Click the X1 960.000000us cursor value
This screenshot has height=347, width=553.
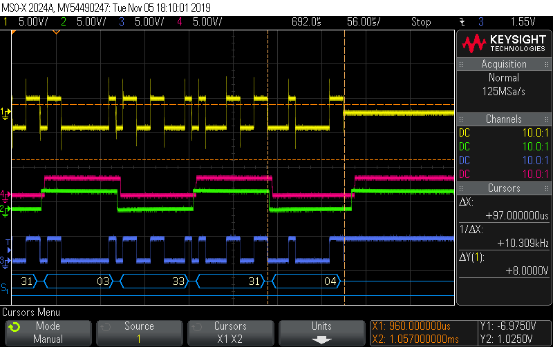(x=411, y=326)
